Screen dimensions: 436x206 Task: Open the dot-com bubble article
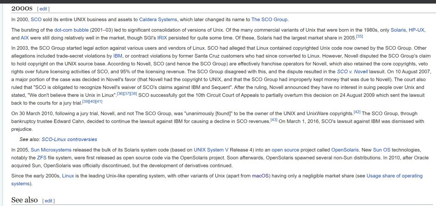coord(71,30)
